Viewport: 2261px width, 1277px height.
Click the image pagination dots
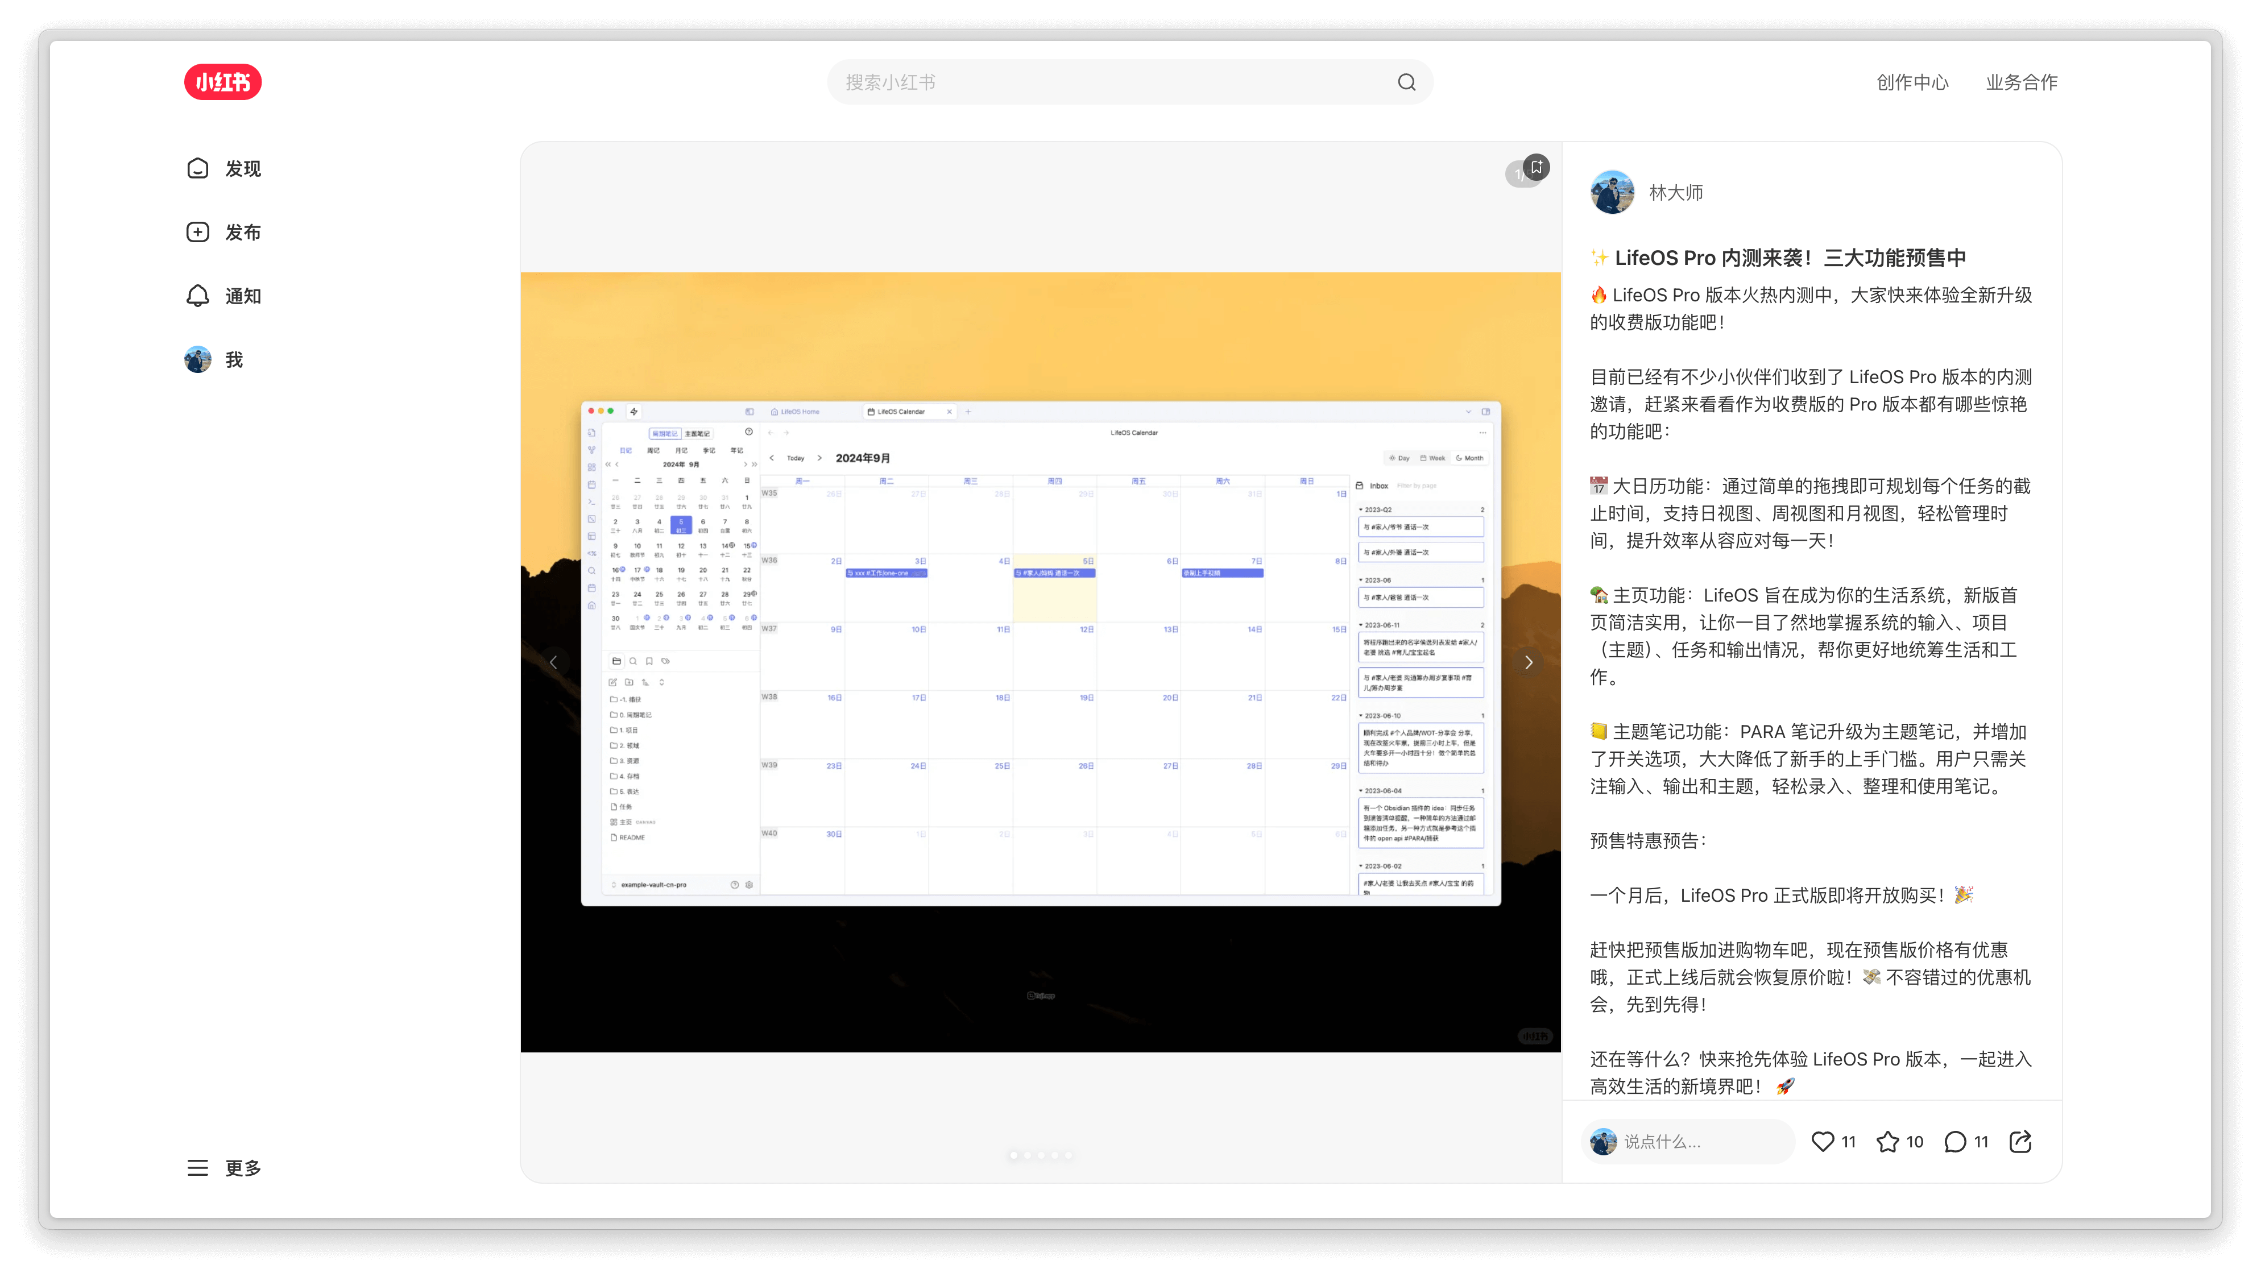coord(1041,1155)
